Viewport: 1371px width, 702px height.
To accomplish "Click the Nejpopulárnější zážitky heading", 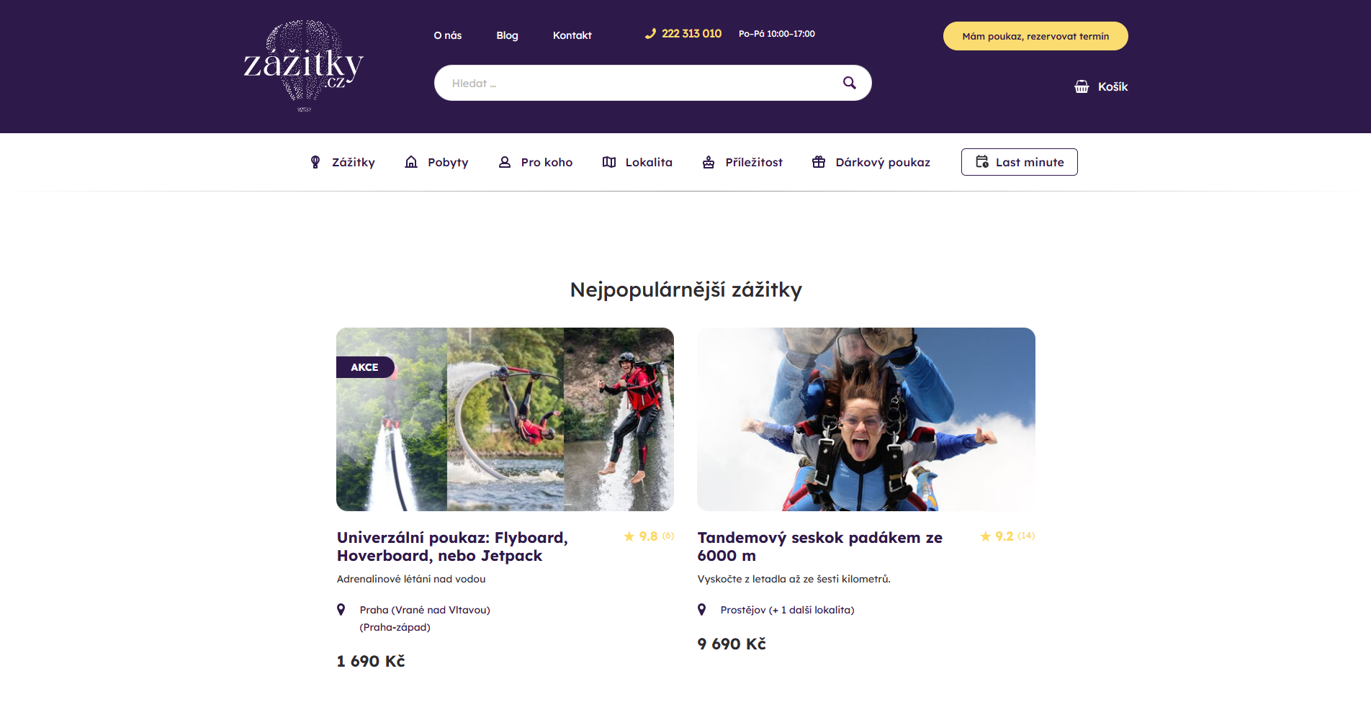I will click(685, 289).
